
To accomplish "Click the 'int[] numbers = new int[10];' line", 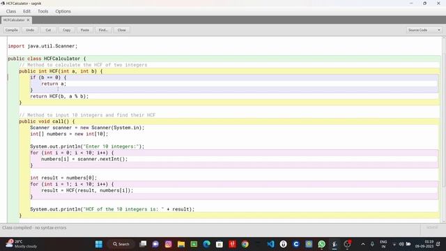I will point(69,134).
